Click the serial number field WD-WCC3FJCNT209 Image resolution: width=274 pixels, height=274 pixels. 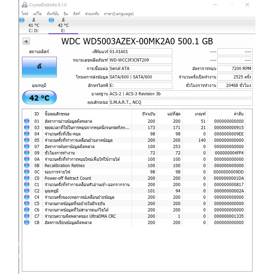(140, 60)
